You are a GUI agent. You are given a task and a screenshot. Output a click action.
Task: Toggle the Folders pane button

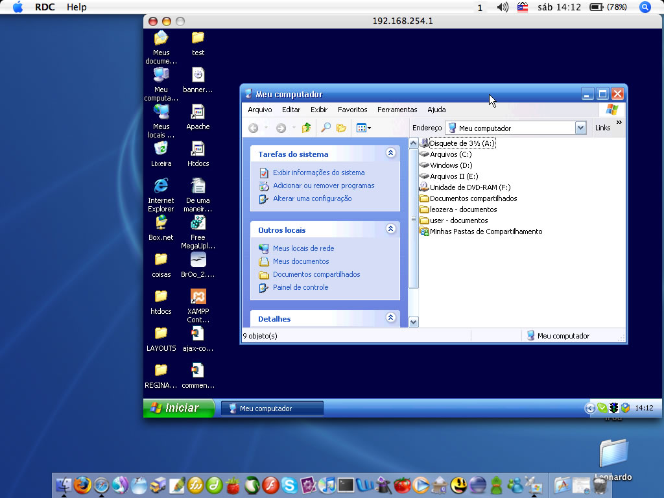click(341, 128)
